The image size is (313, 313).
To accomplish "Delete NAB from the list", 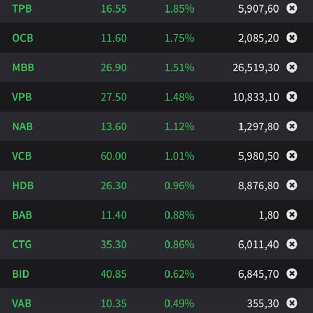I will coord(292,126).
